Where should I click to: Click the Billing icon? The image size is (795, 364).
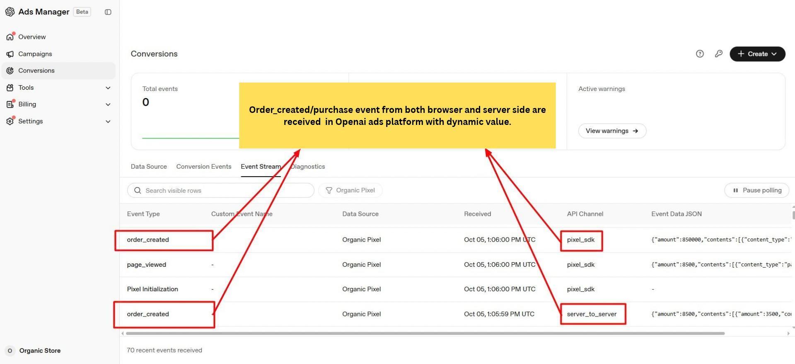coord(10,104)
